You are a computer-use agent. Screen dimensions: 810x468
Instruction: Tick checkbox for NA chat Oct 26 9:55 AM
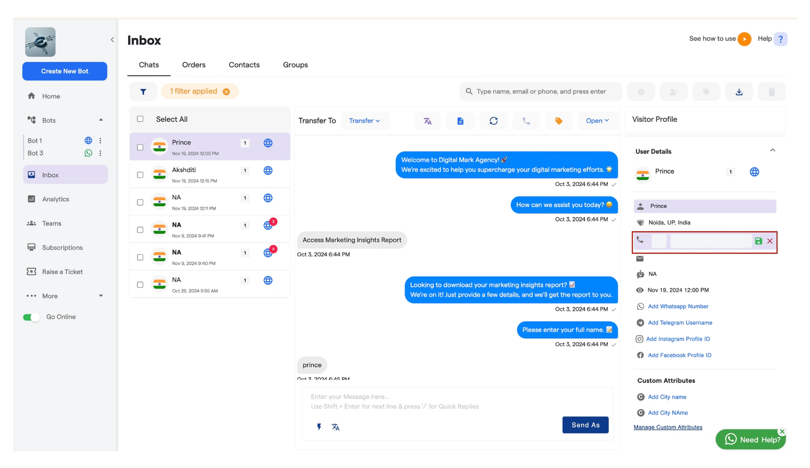[140, 285]
